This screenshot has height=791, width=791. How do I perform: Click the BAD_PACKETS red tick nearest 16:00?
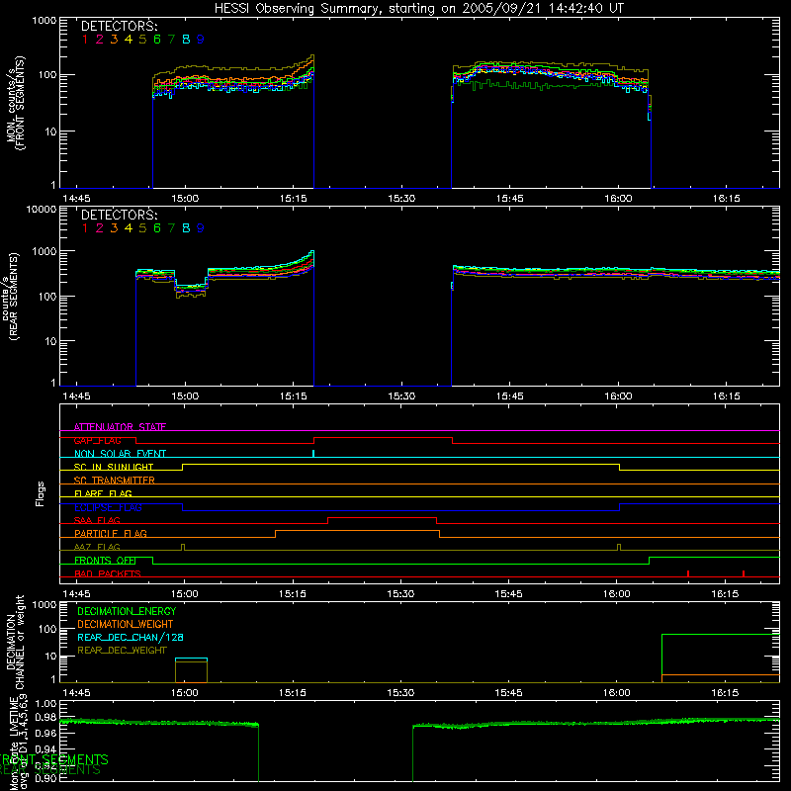688,573
